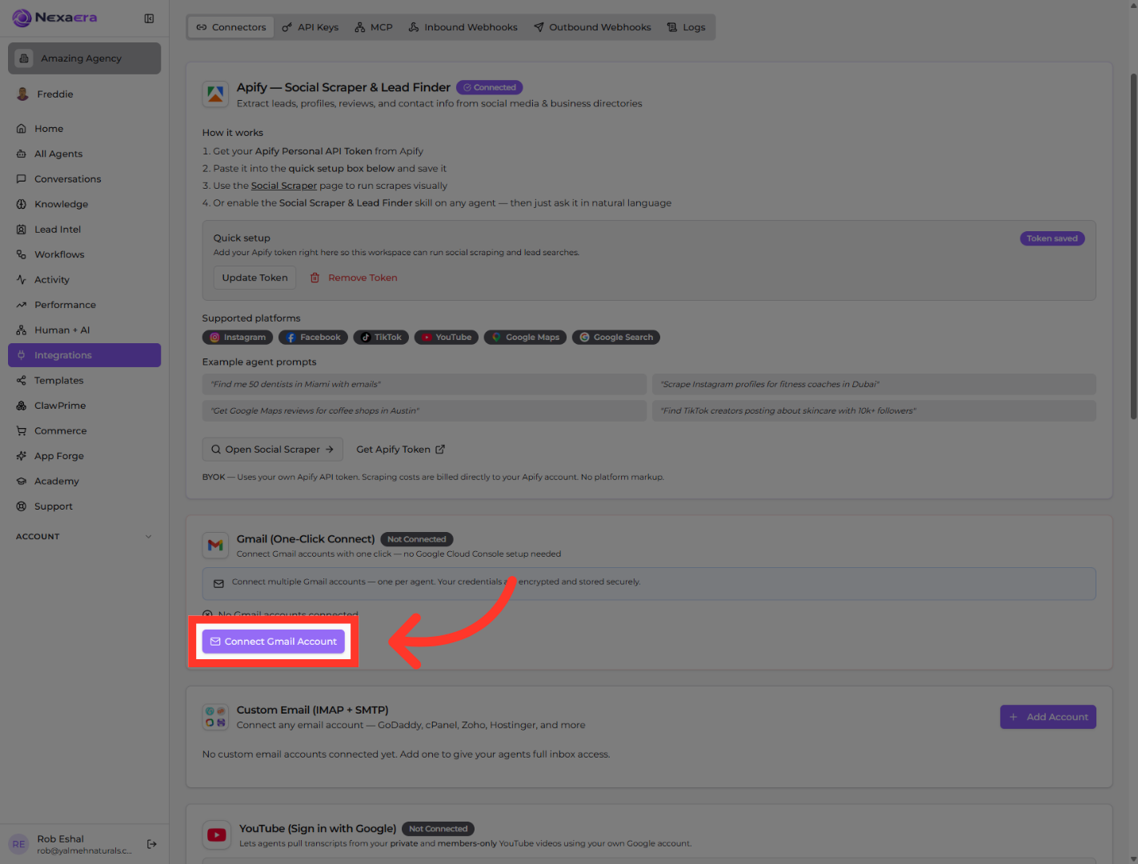Click the Activity icon in sidebar
This screenshot has width=1138, height=864.
(x=22, y=280)
